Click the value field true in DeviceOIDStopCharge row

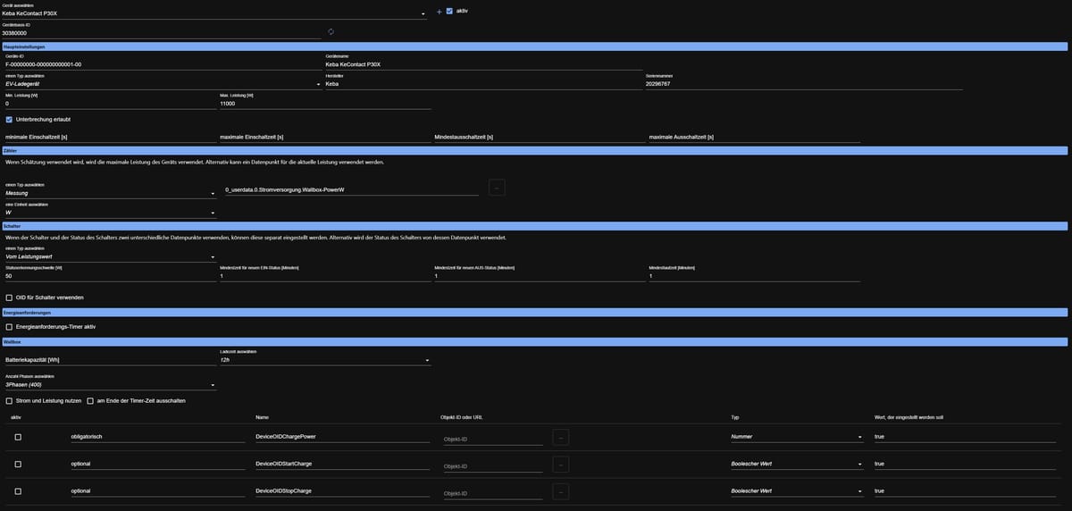point(967,492)
